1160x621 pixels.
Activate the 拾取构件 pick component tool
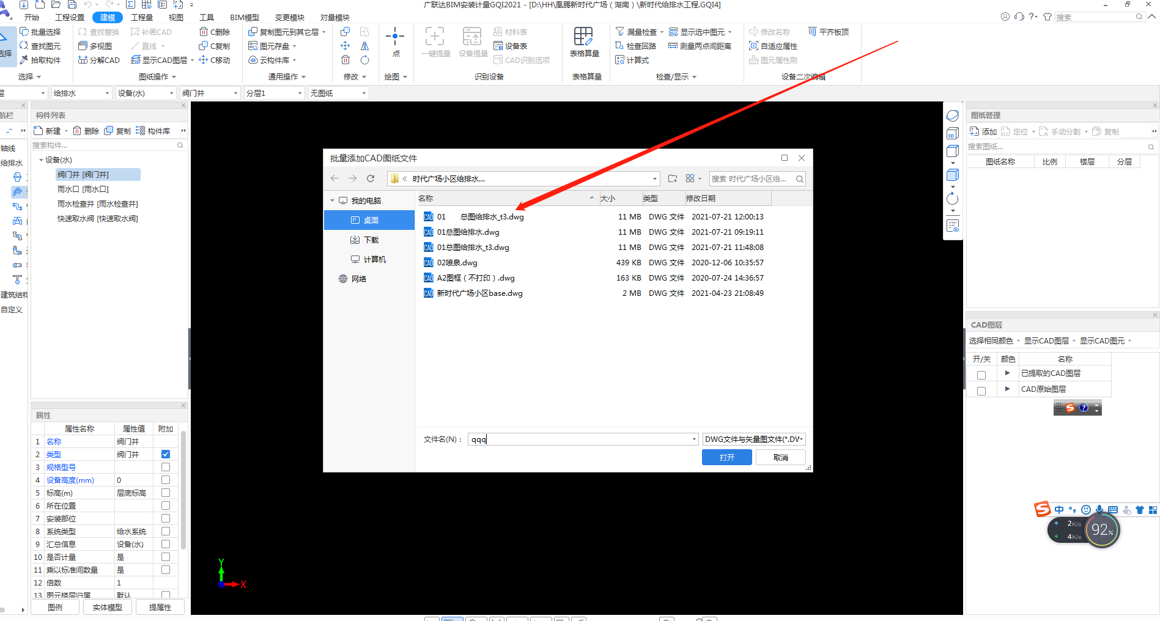click(40, 60)
